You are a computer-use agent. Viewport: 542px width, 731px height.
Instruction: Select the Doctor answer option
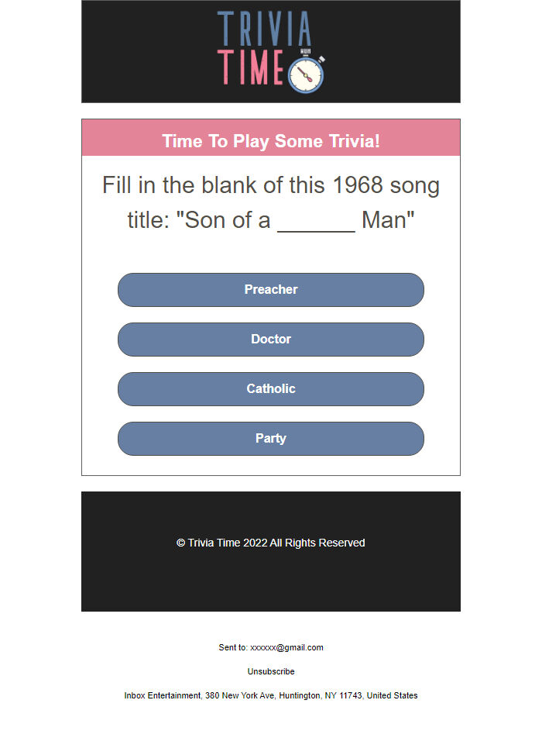coord(271,339)
